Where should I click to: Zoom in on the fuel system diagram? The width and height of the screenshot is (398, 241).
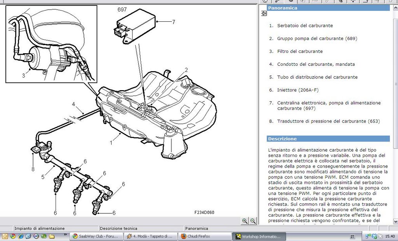[x=244, y=221]
